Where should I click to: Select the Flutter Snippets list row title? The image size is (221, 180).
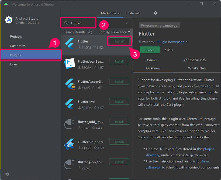[x=90, y=142]
